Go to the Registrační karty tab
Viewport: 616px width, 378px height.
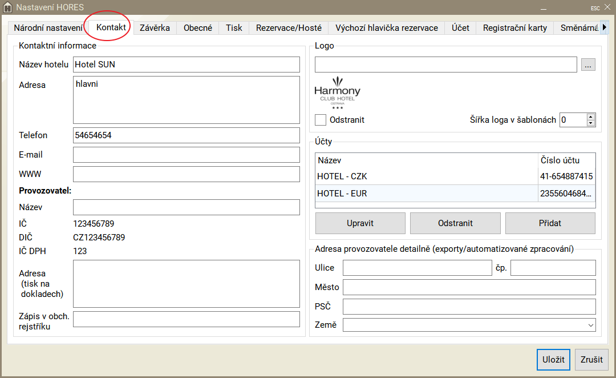(x=514, y=28)
